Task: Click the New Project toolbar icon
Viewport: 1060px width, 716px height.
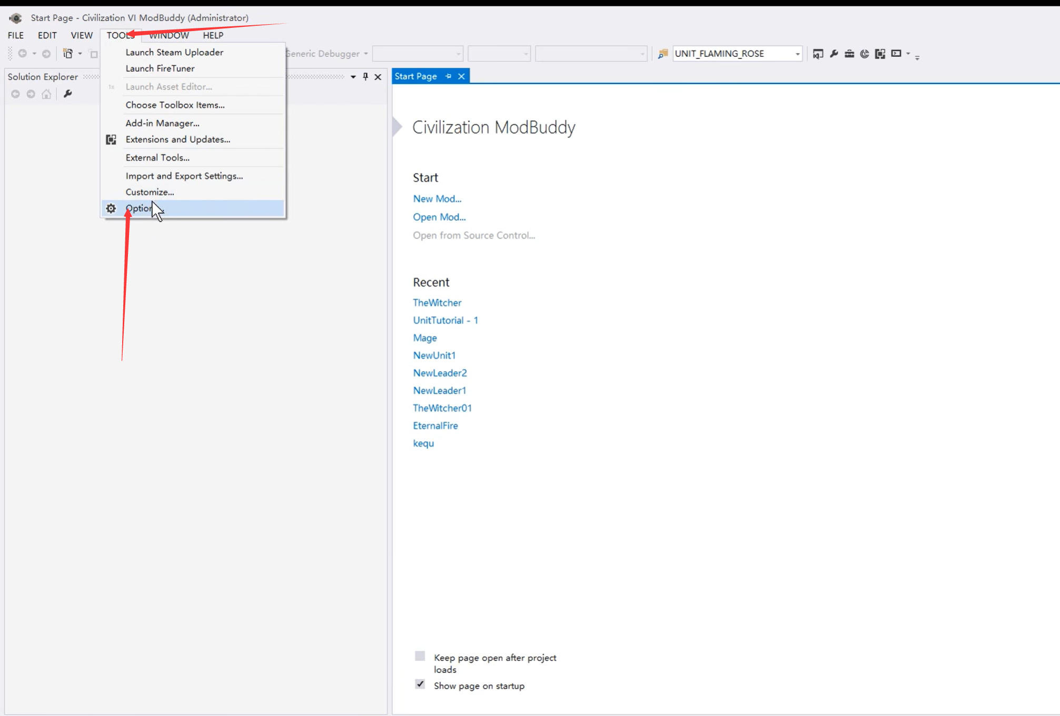Action: point(68,53)
